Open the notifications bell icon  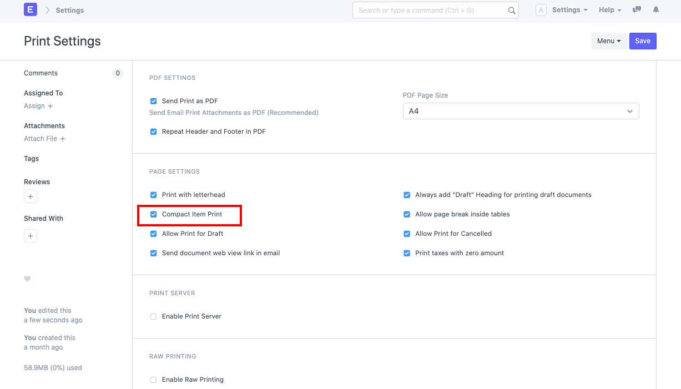click(x=656, y=10)
